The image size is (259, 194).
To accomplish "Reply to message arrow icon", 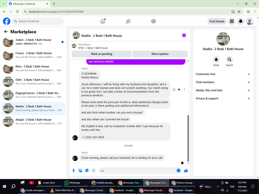I will 179,89.
